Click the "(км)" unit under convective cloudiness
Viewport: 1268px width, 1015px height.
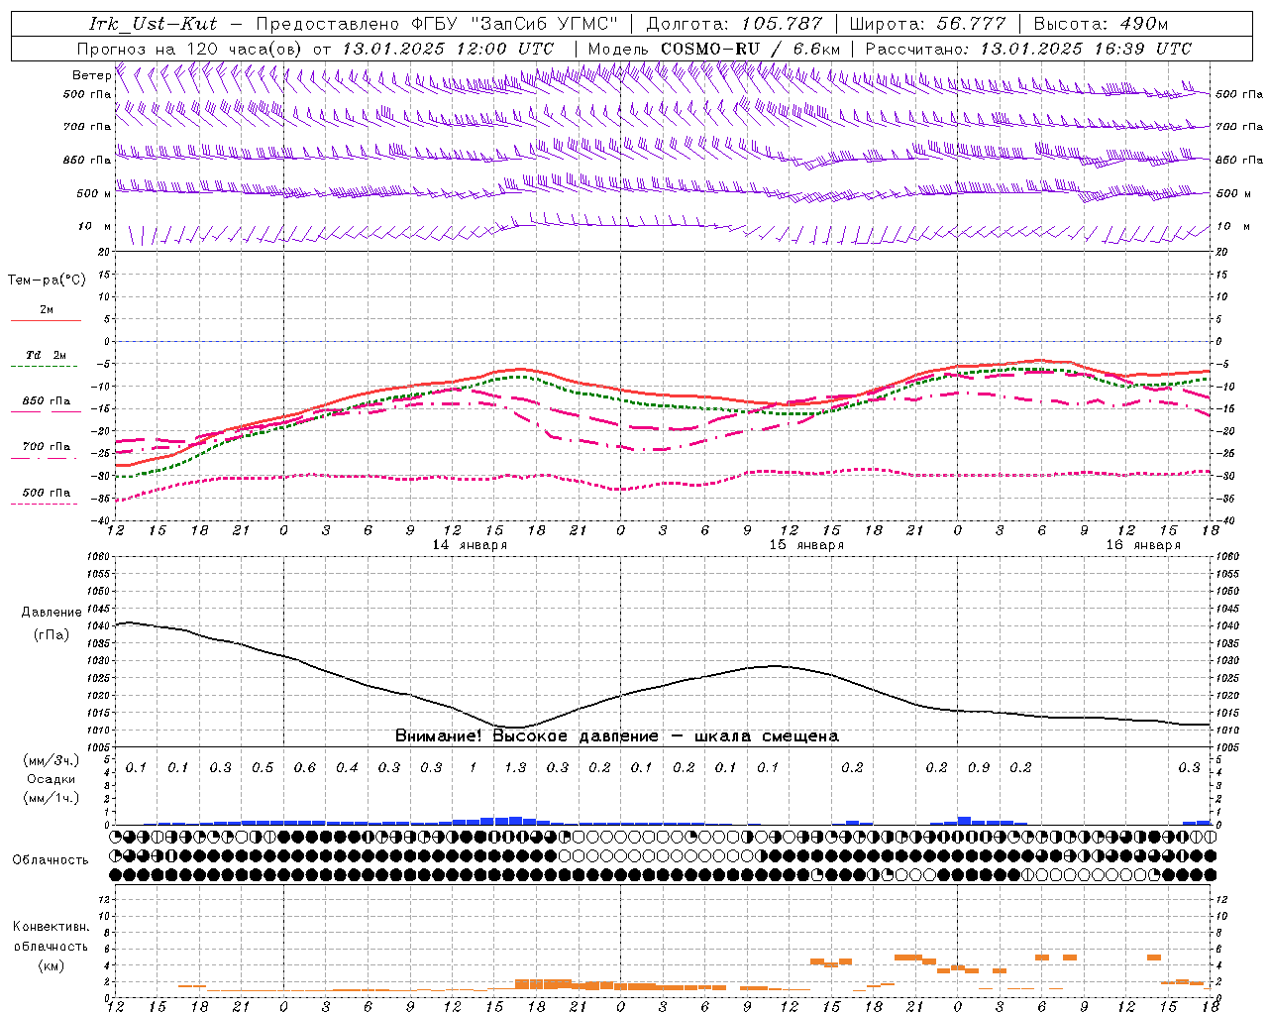(51, 965)
